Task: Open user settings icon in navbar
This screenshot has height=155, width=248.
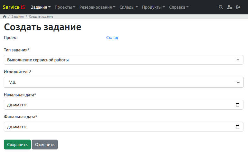Action: pos(229,7)
